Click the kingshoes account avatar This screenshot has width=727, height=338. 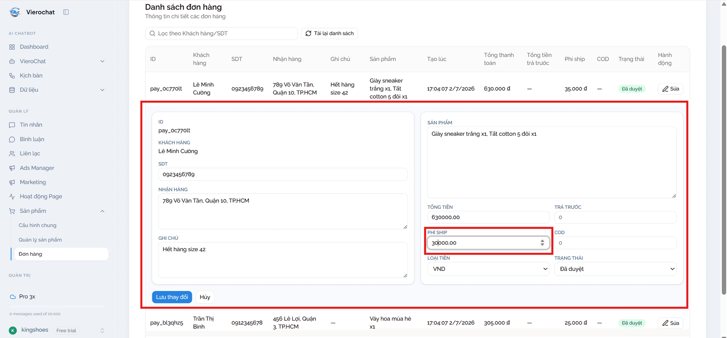(x=13, y=330)
